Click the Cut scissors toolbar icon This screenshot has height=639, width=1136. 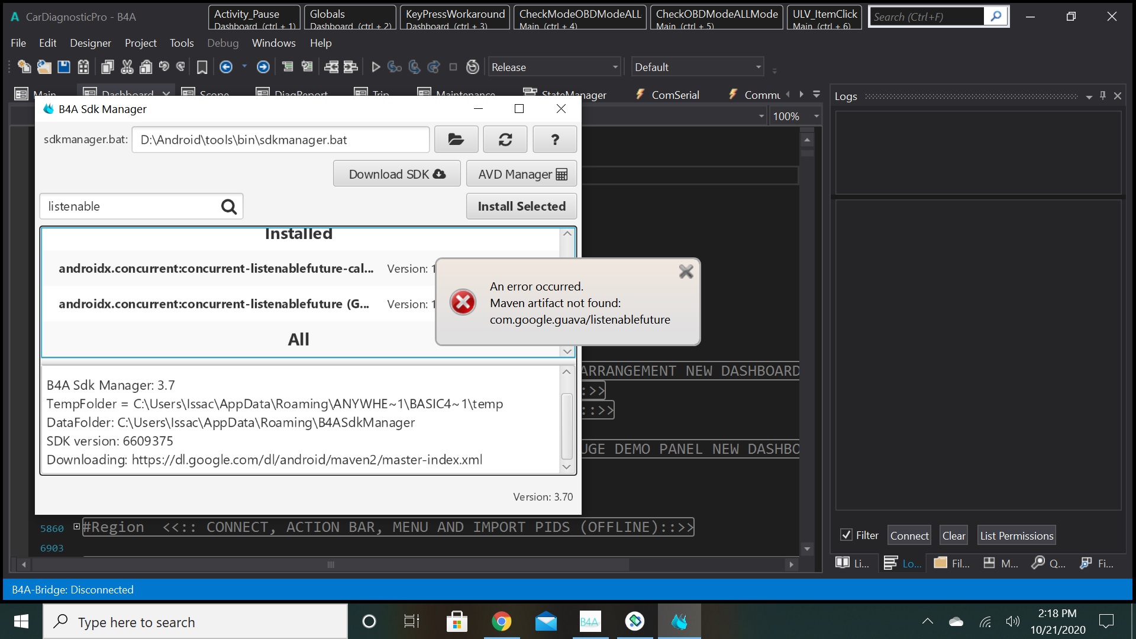[127, 67]
